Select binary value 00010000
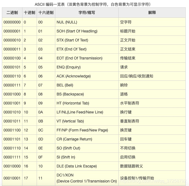Image resolution: width=189 pixels, height=186 pixels. point(12,166)
